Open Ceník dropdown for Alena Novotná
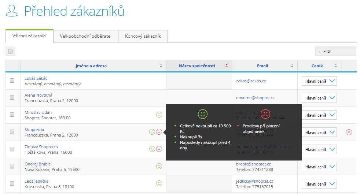The width and height of the screenshot is (360, 194). pyautogui.click(x=319, y=98)
